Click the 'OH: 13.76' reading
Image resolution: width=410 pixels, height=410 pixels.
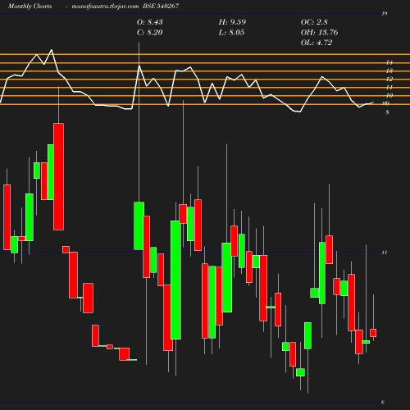click(x=319, y=33)
